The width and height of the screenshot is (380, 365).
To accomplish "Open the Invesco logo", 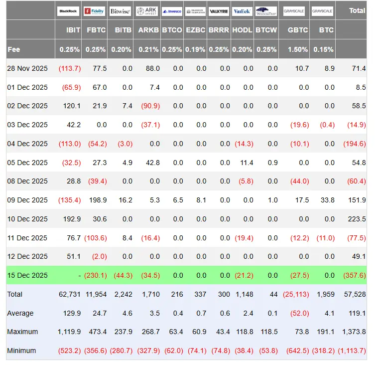I will pyautogui.click(x=172, y=11).
